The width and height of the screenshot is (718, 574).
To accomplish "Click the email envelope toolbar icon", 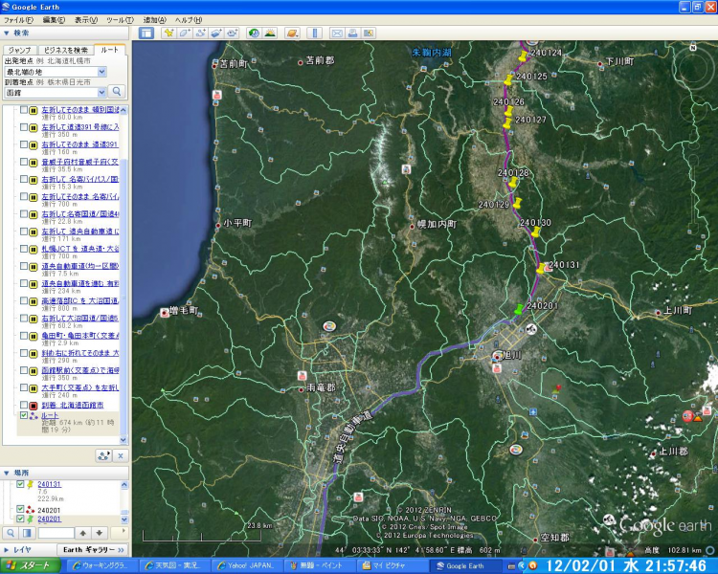I will click(x=337, y=33).
